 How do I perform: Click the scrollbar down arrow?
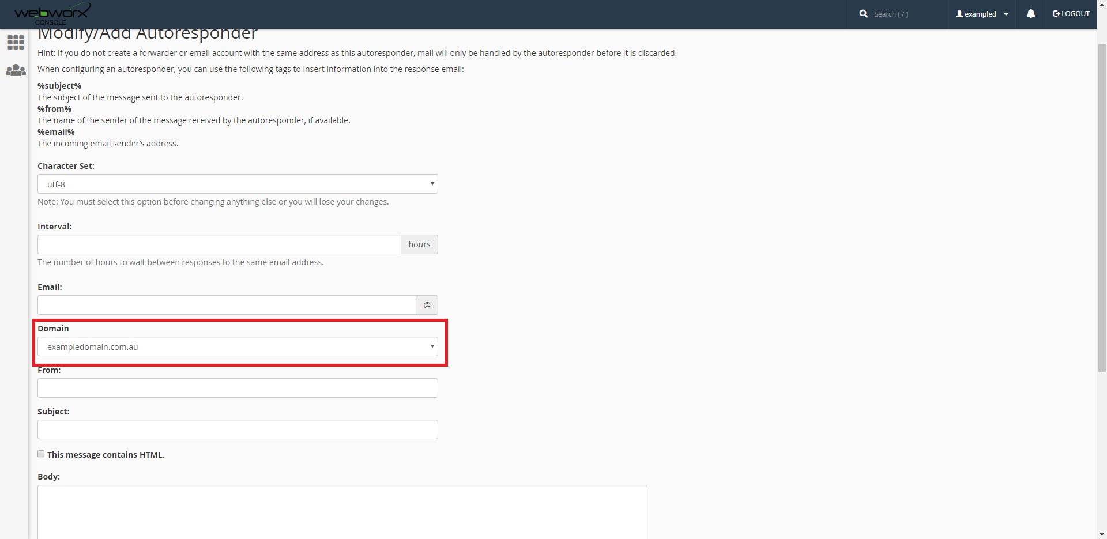(x=1102, y=534)
